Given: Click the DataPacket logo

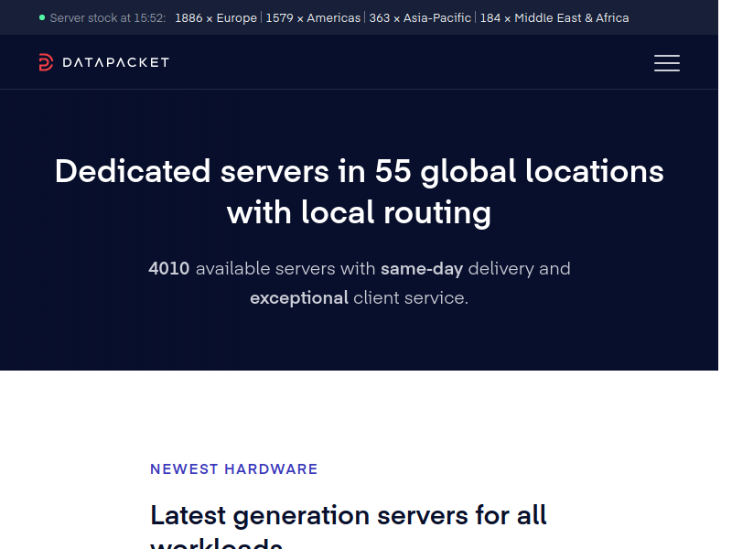Looking at the screenshot, I should click(103, 62).
